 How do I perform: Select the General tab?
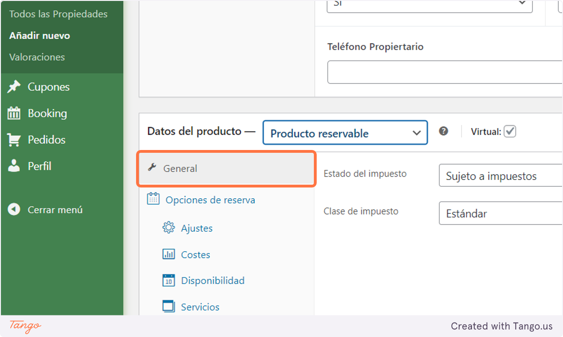click(226, 169)
